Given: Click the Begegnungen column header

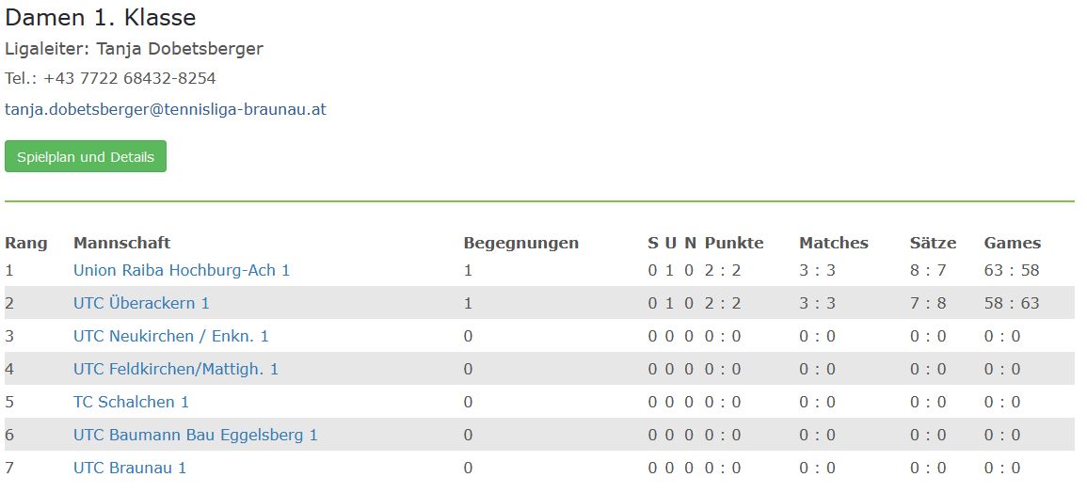Looking at the screenshot, I should pos(521,244).
